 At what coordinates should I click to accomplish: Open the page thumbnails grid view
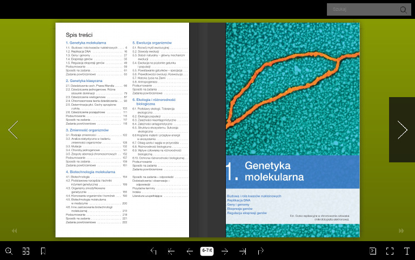[x=26, y=251]
